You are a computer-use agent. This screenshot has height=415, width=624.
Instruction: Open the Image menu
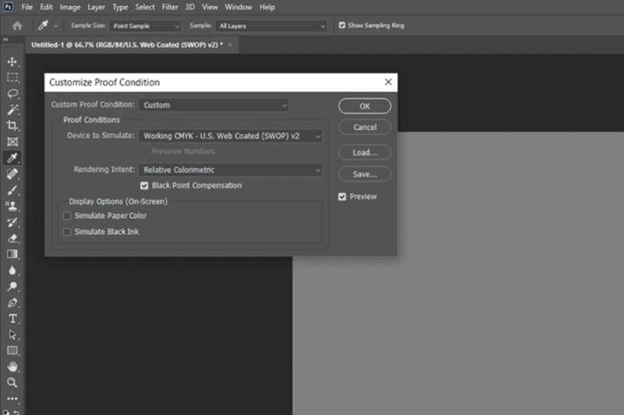click(x=70, y=7)
